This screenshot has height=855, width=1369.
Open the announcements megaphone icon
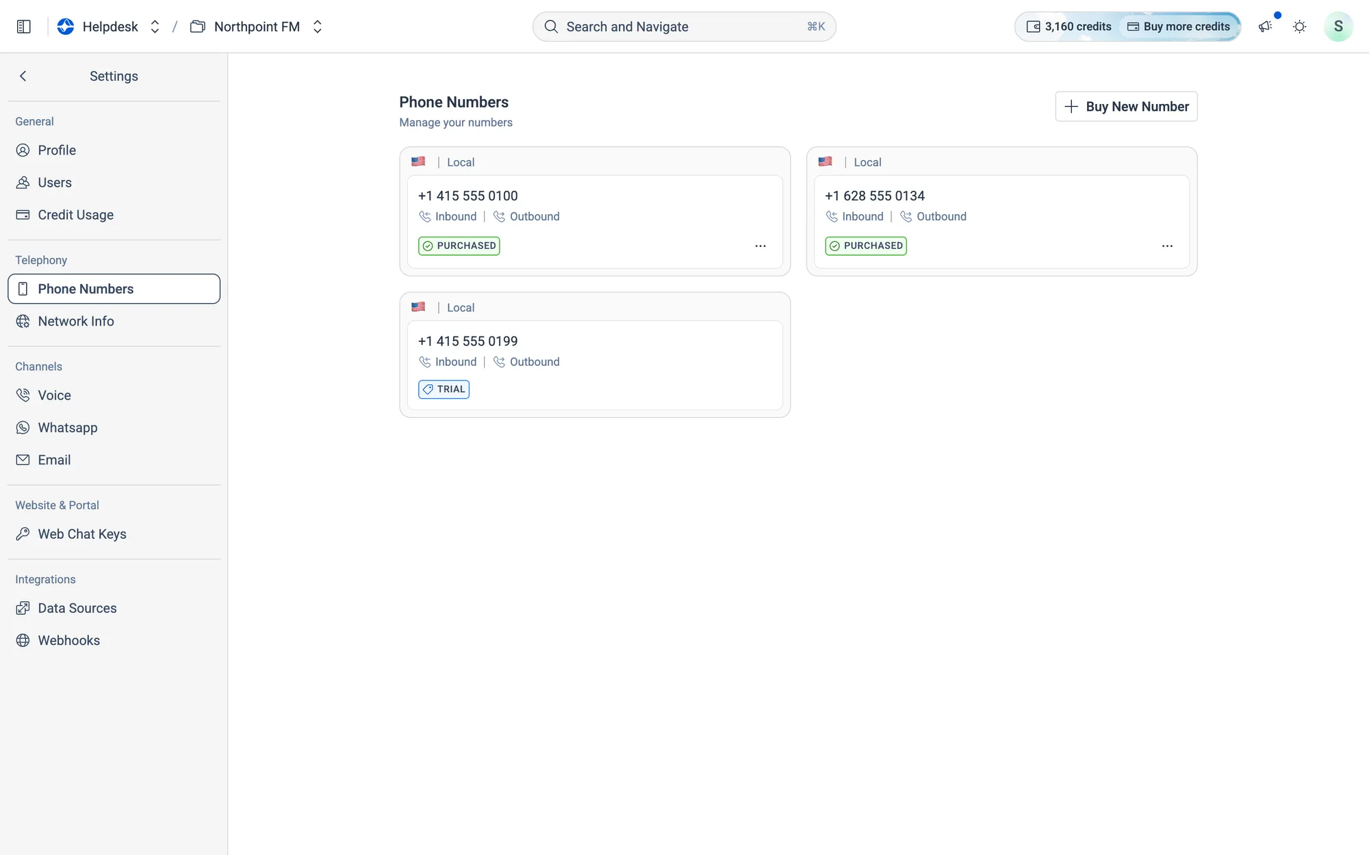[x=1265, y=27]
